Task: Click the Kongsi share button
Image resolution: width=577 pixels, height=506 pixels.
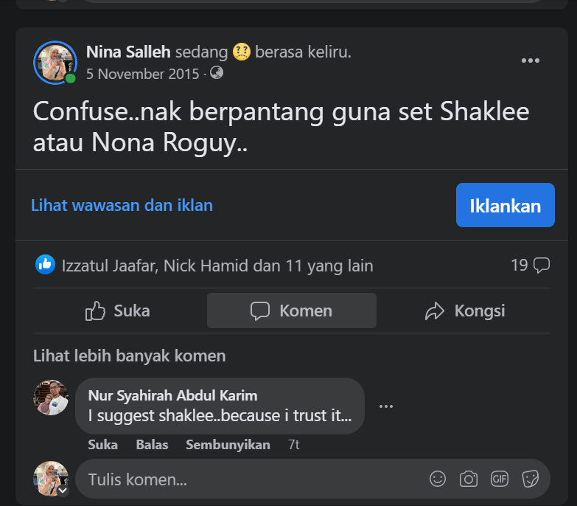Action: point(465,311)
